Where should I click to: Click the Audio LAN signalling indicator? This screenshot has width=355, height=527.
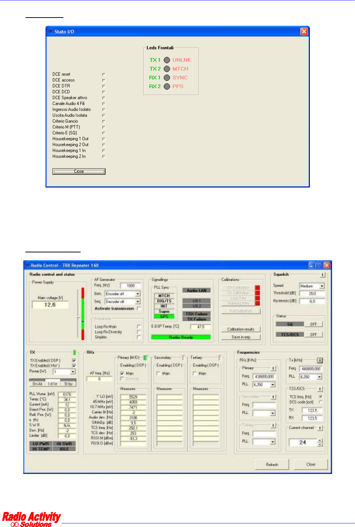[197, 290]
